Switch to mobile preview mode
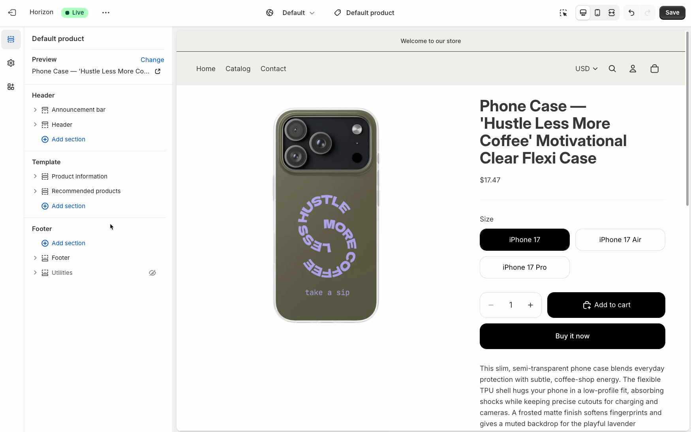Image resolution: width=691 pixels, height=432 pixels. 597,13
